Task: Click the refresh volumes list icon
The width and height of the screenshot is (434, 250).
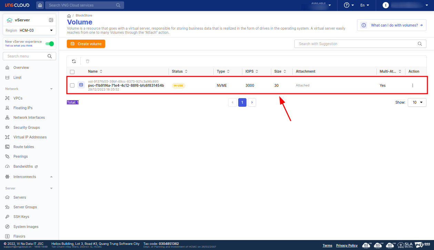Action: click(74, 61)
